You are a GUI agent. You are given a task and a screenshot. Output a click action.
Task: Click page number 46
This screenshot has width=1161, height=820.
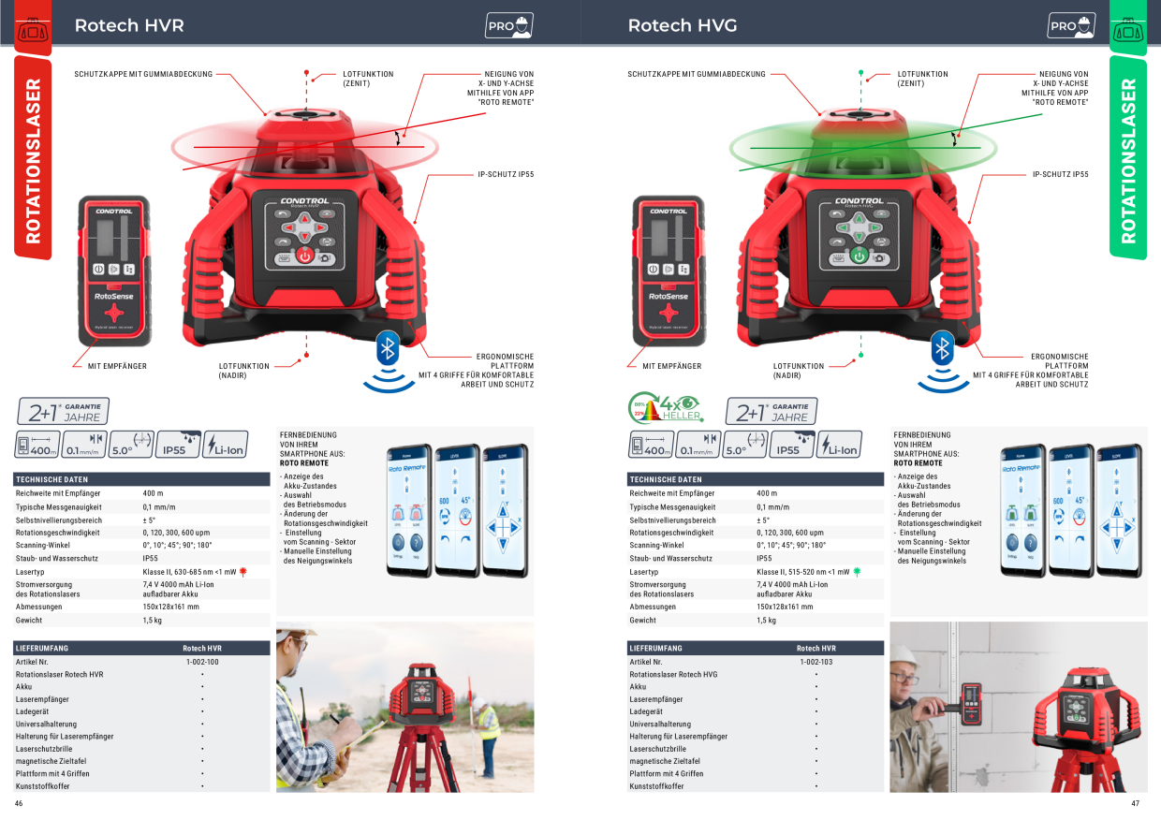click(19, 803)
